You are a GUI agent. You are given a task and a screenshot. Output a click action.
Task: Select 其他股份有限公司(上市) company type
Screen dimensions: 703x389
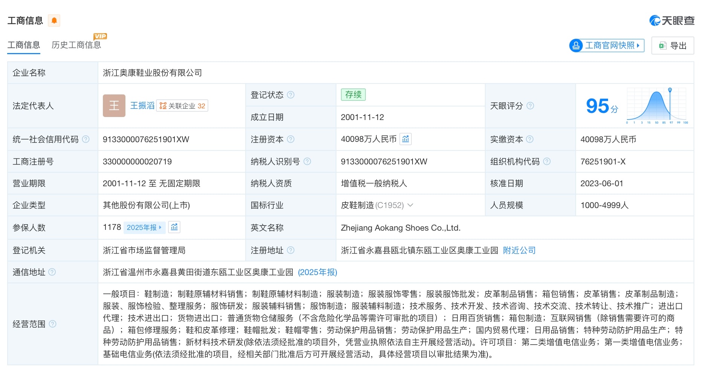(x=146, y=205)
